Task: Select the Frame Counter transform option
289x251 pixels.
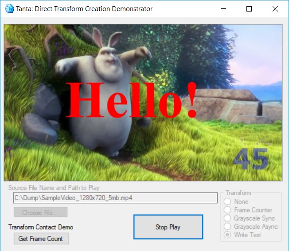Action: pos(227,210)
